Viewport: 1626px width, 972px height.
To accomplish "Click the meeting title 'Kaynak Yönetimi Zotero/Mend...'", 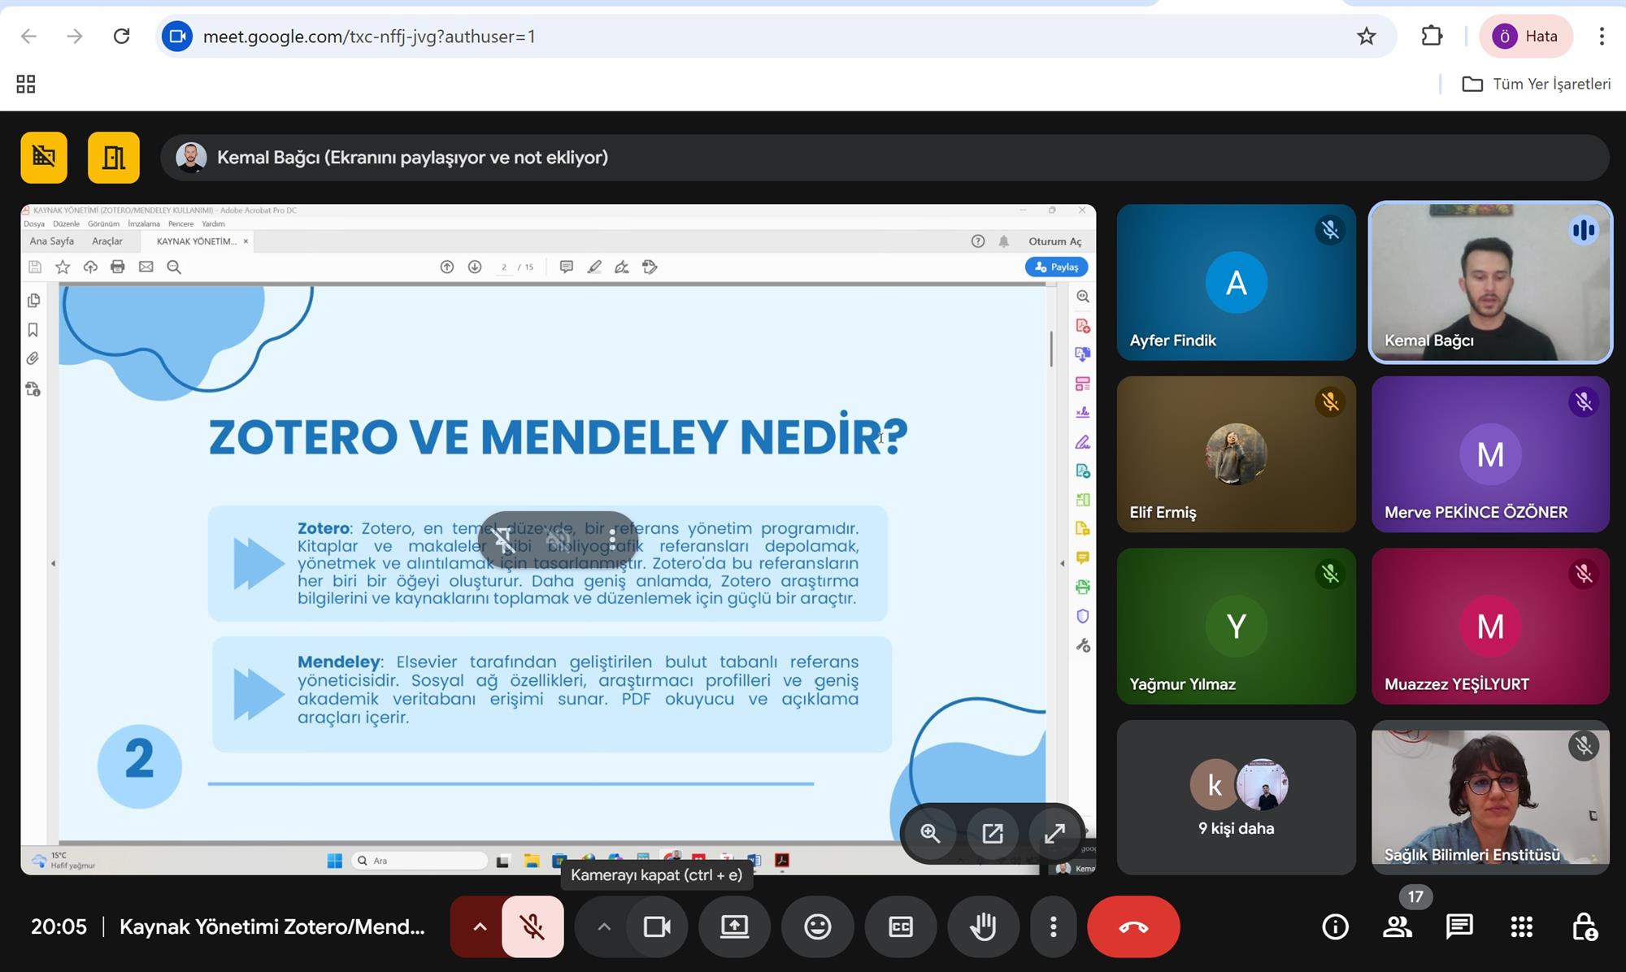I will point(272,926).
